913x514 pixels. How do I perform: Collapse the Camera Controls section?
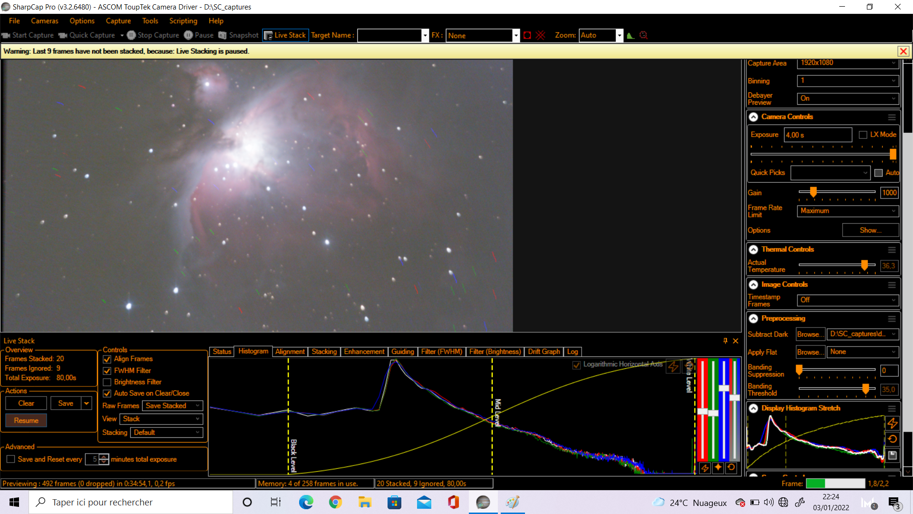tap(754, 117)
